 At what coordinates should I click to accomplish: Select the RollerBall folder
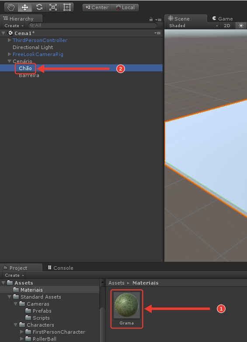[x=44, y=339]
